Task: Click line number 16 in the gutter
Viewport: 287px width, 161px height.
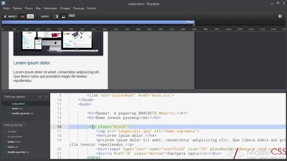Action: (x=59, y=127)
